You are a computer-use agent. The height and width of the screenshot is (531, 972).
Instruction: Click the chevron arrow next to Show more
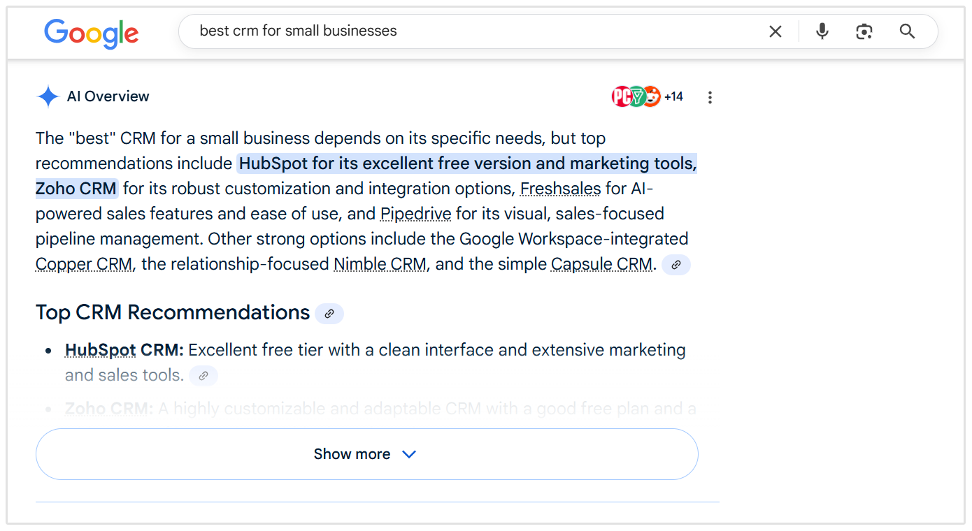(409, 454)
